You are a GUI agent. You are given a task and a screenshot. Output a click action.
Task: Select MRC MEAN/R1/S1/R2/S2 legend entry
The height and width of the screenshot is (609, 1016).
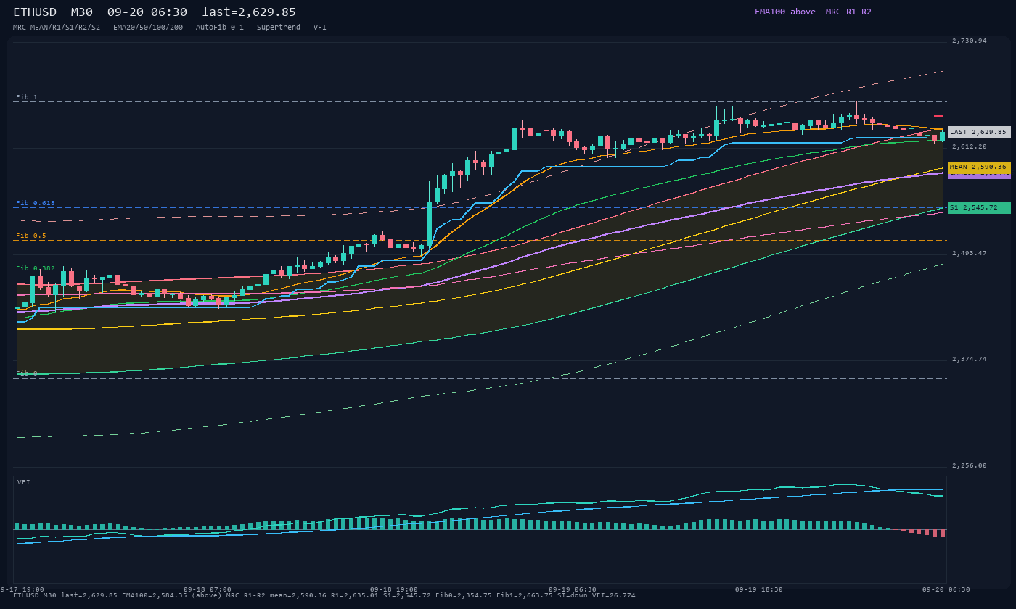pos(57,27)
